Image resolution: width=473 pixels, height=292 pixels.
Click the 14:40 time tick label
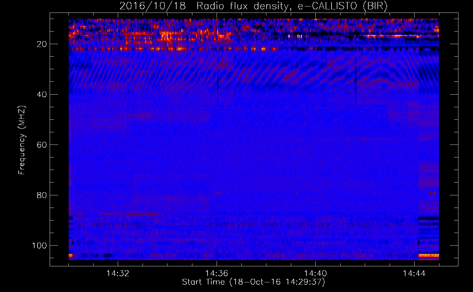click(x=315, y=274)
